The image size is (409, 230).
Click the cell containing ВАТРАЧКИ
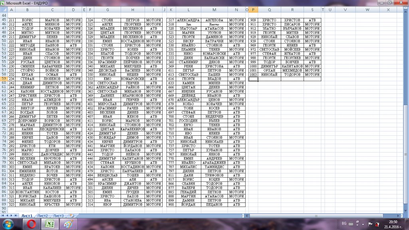pyautogui.click(x=214, y=41)
